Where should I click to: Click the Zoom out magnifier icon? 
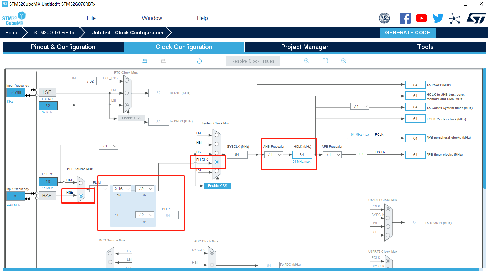point(343,61)
